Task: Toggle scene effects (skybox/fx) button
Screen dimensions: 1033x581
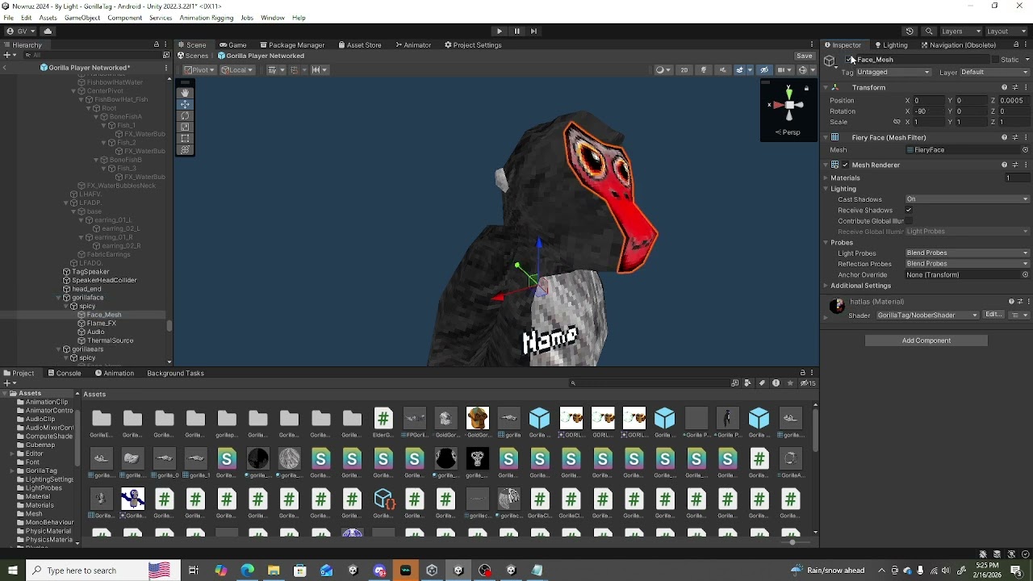Action: click(x=740, y=70)
